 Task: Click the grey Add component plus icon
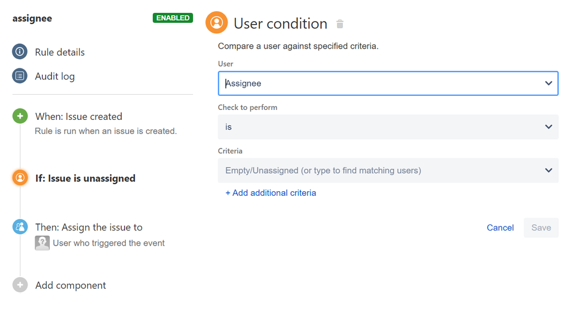click(x=20, y=285)
